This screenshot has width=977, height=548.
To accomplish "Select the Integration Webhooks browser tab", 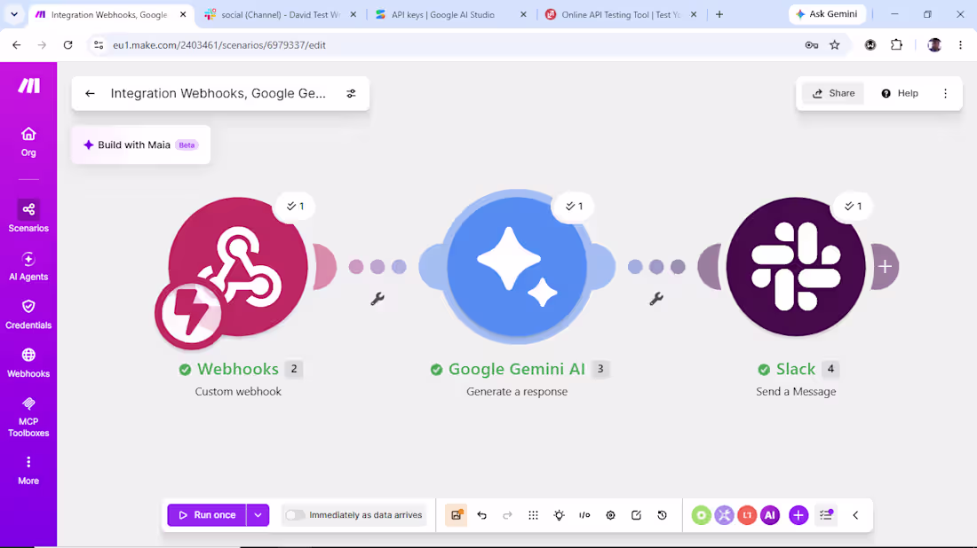I will pyautogui.click(x=109, y=14).
